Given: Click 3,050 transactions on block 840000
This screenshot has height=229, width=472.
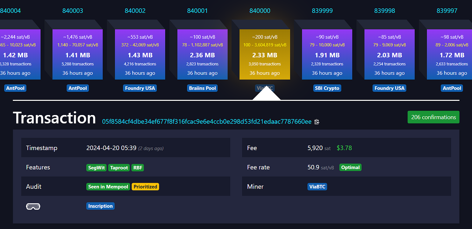Looking at the screenshot, I should 265,64.
